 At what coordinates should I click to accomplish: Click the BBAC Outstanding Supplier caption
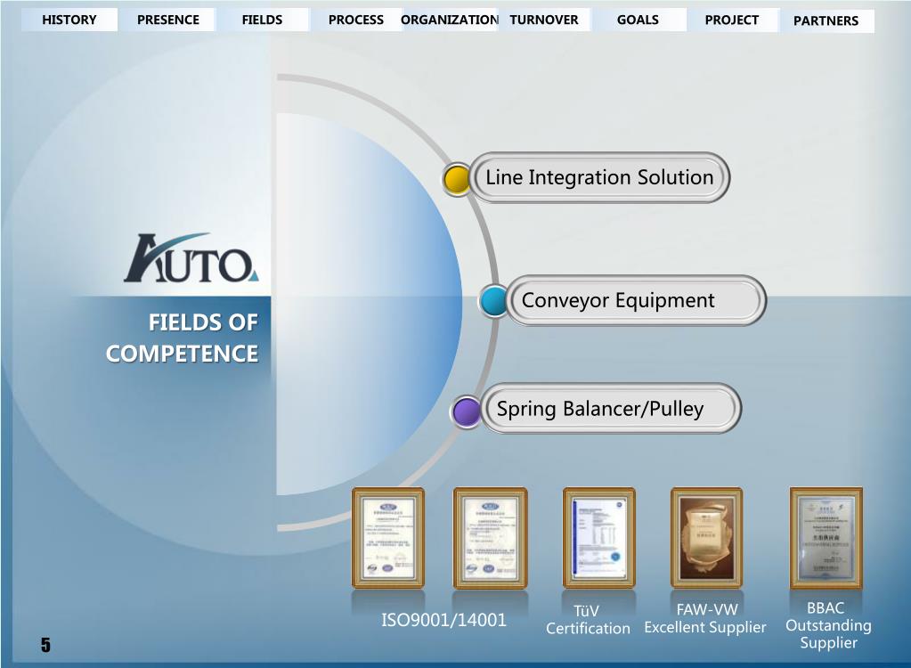(x=828, y=625)
